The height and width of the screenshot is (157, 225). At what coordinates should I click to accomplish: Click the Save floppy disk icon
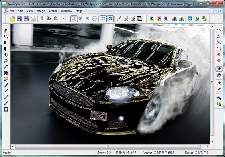pos(19,19)
